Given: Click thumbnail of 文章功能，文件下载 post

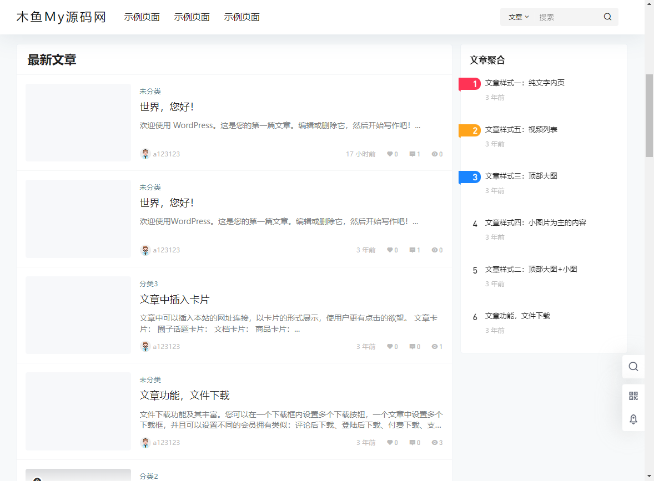Looking at the screenshot, I should coord(78,412).
